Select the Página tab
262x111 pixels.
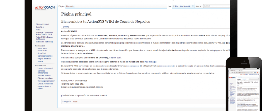pyautogui.click(x=62, y=6)
